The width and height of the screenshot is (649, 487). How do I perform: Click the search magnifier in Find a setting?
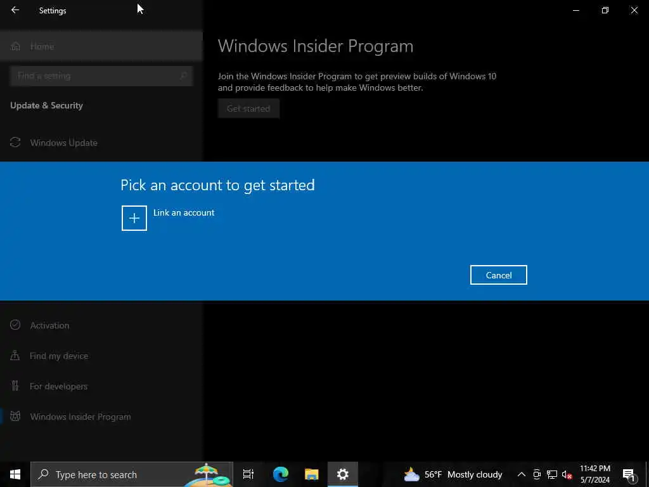[x=183, y=76]
